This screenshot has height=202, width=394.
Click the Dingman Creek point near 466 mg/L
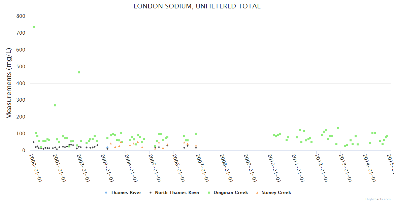(x=79, y=72)
